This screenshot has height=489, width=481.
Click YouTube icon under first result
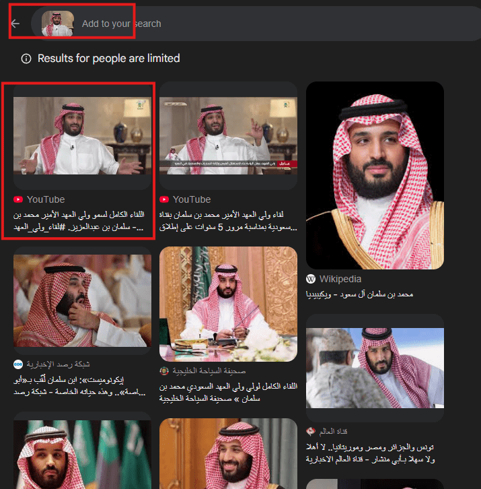(x=18, y=199)
